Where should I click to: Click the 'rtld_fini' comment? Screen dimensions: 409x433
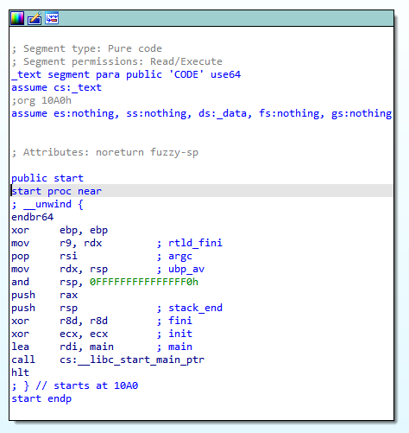[195, 243]
